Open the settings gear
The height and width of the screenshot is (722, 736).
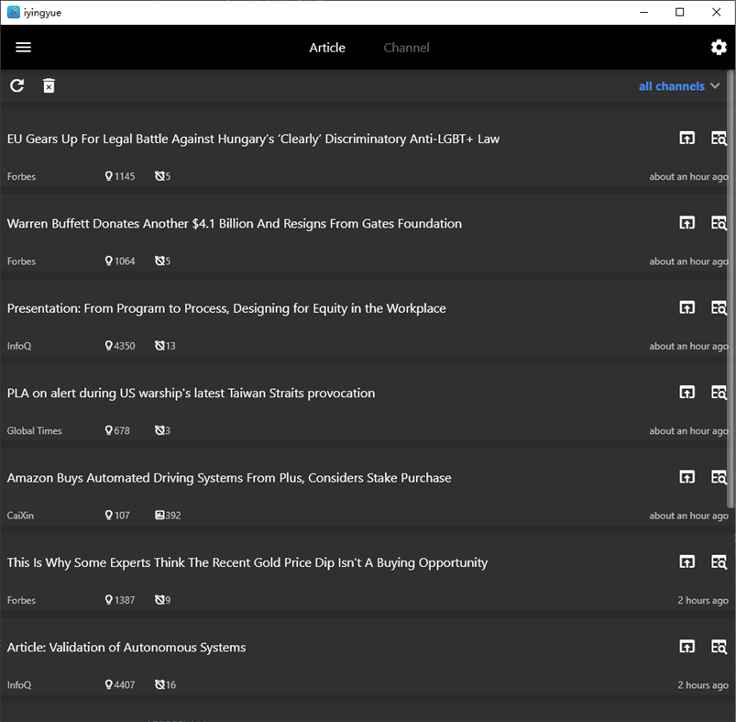tap(719, 47)
